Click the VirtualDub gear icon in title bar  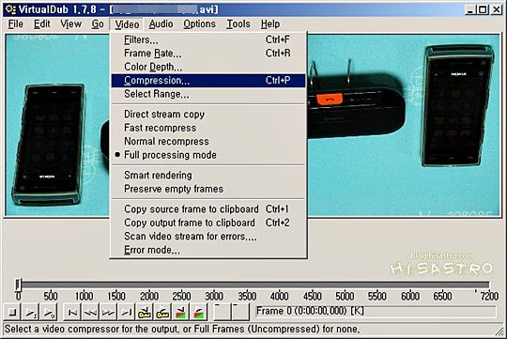[x=10, y=9]
